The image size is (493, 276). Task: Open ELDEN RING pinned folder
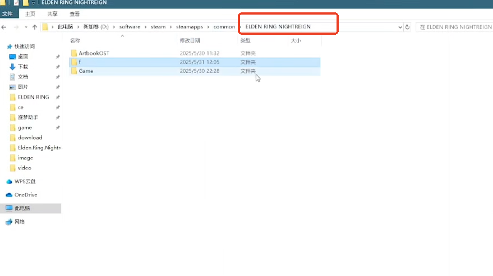(x=33, y=97)
